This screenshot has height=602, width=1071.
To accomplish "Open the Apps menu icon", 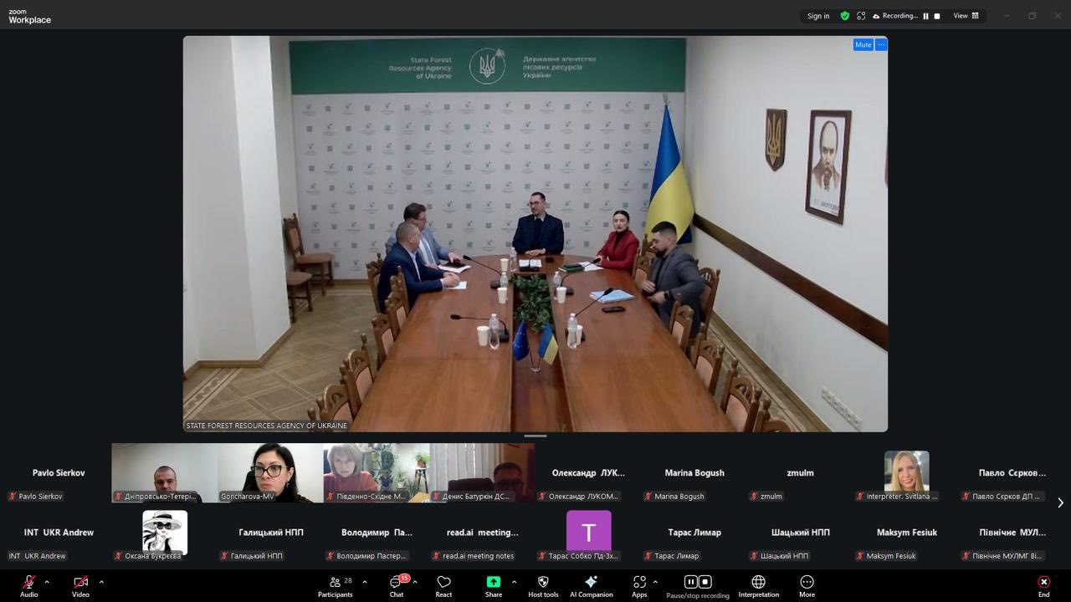I will point(639,583).
